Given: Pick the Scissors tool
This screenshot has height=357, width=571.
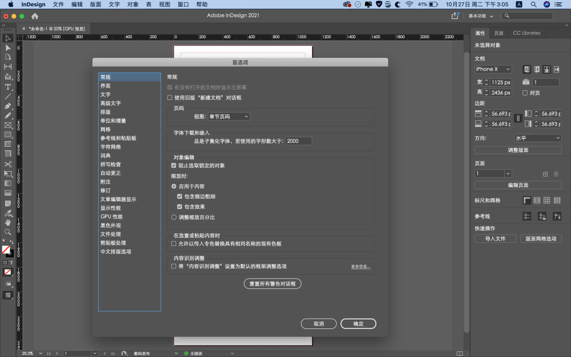Looking at the screenshot, I should click(x=8, y=164).
